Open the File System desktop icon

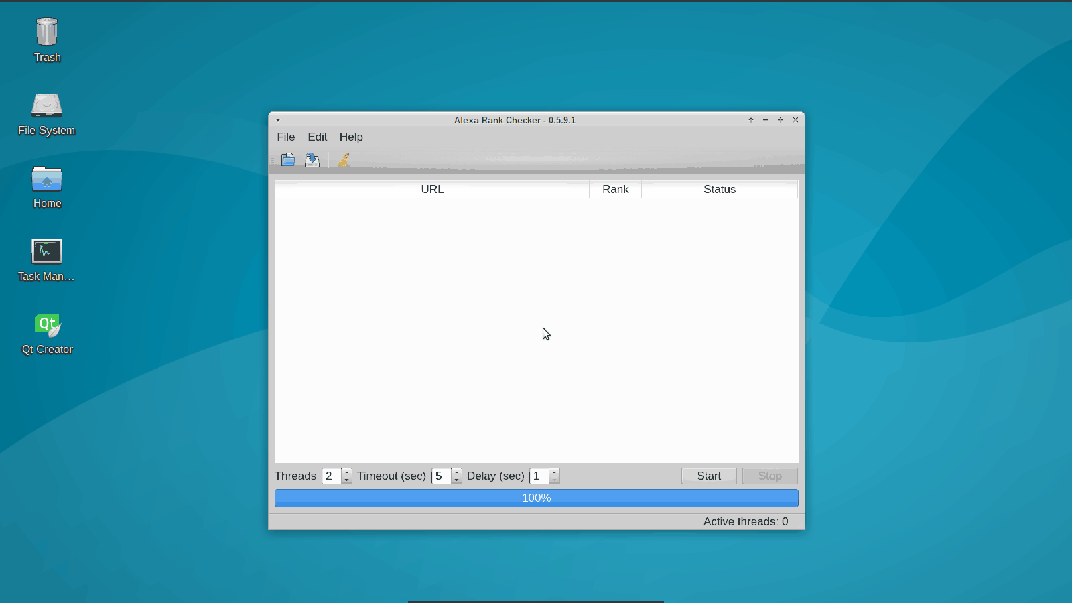click(x=47, y=114)
